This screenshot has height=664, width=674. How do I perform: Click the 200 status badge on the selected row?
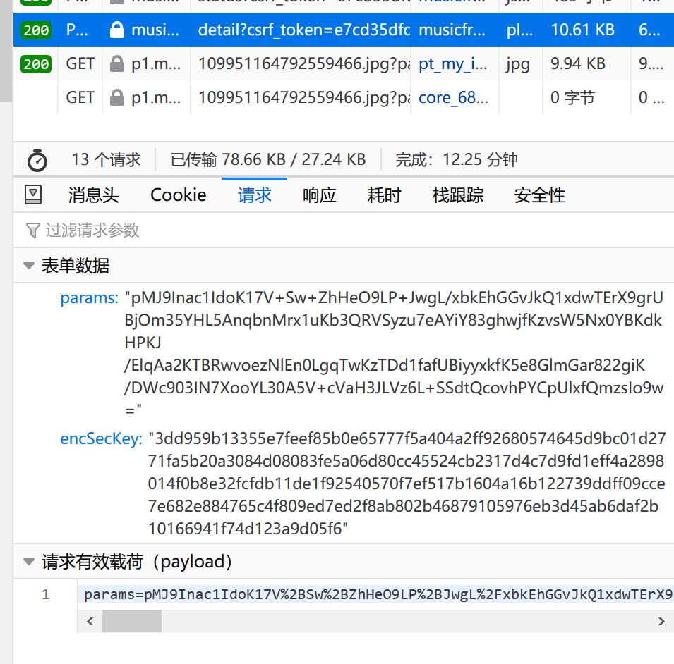coord(36,30)
